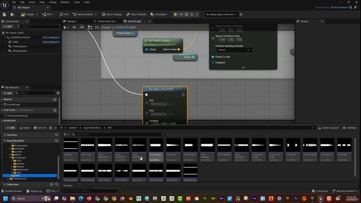Image resolution: width=361 pixels, height=203 pixels.
Task: Navigate forward in graph history
Action: 81,28
